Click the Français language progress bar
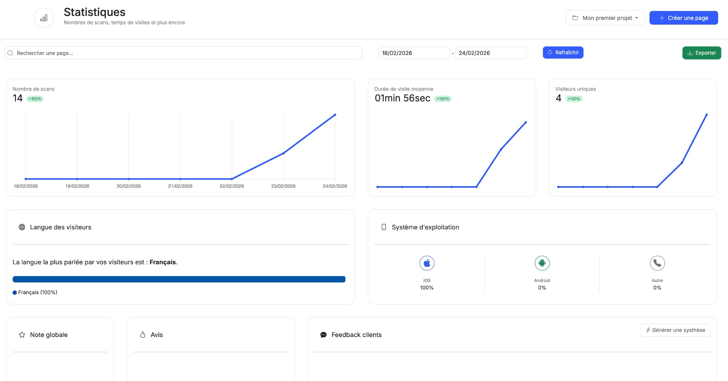Screen dimensions: 728x381 [179, 279]
